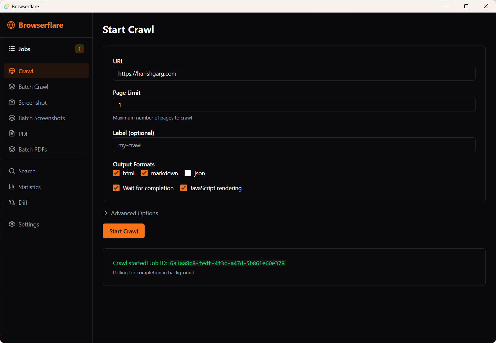Toggle JavaScript rendering off
Image resolution: width=496 pixels, height=343 pixels.
tap(183, 188)
